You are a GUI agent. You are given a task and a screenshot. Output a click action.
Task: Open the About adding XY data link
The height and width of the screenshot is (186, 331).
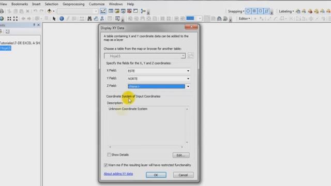pyautogui.click(x=118, y=174)
